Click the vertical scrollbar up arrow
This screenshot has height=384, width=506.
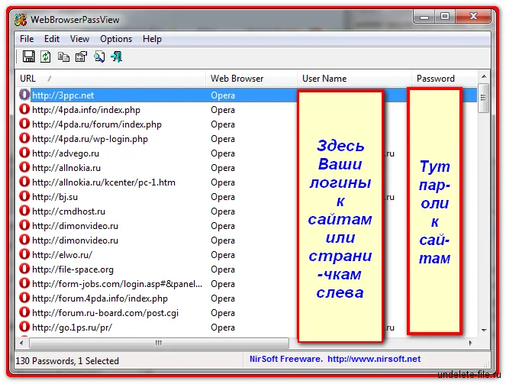(484, 76)
